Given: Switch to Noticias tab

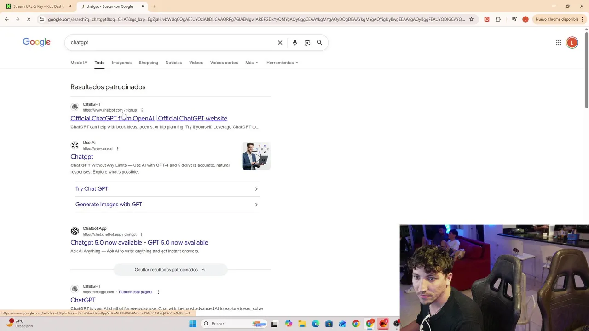Looking at the screenshot, I should (x=173, y=63).
